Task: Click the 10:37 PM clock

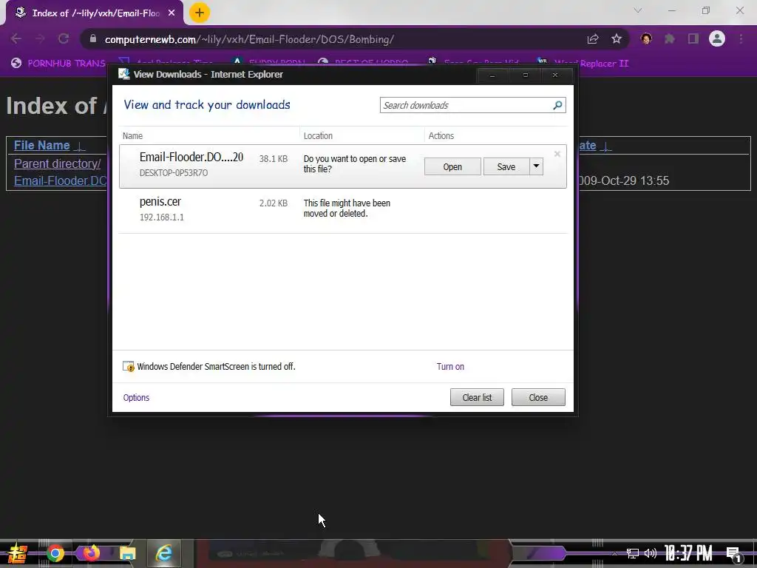Action: [x=688, y=553]
